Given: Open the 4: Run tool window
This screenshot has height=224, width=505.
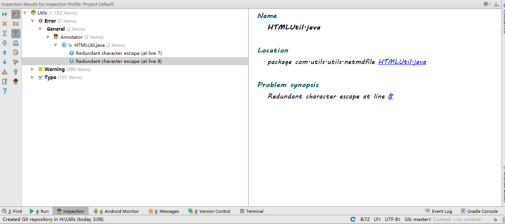Looking at the screenshot, I should [39, 211].
